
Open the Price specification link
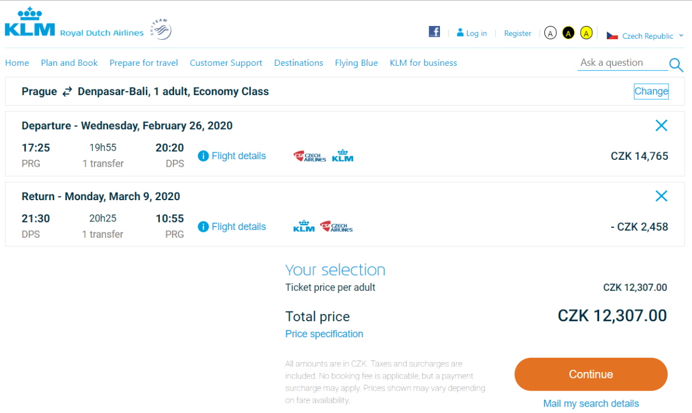[324, 334]
